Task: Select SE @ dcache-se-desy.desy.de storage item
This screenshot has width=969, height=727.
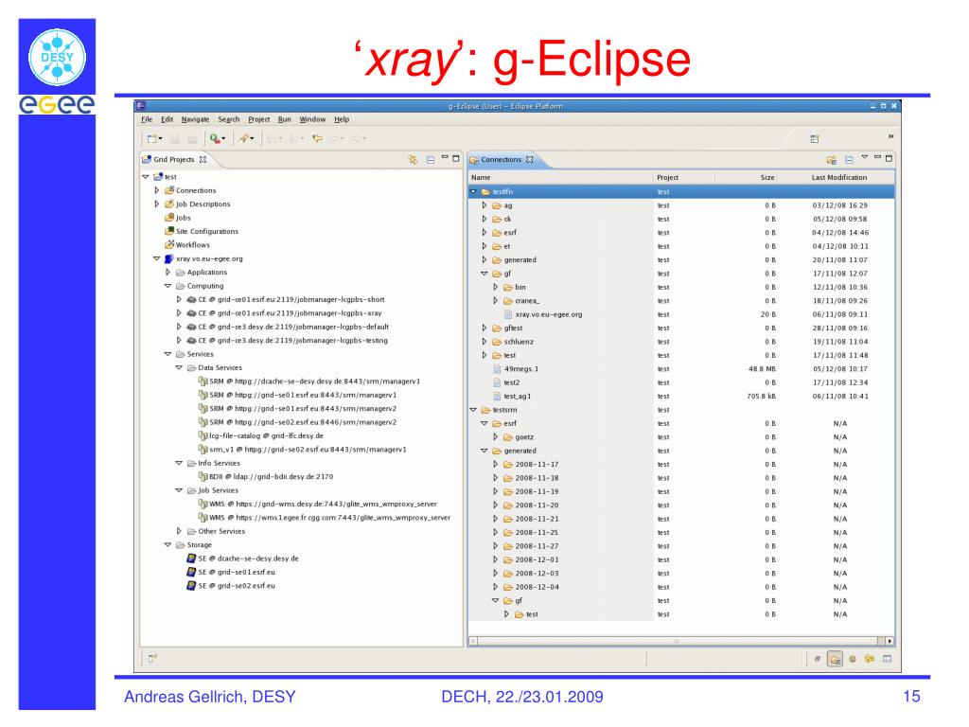Action: click(242, 559)
